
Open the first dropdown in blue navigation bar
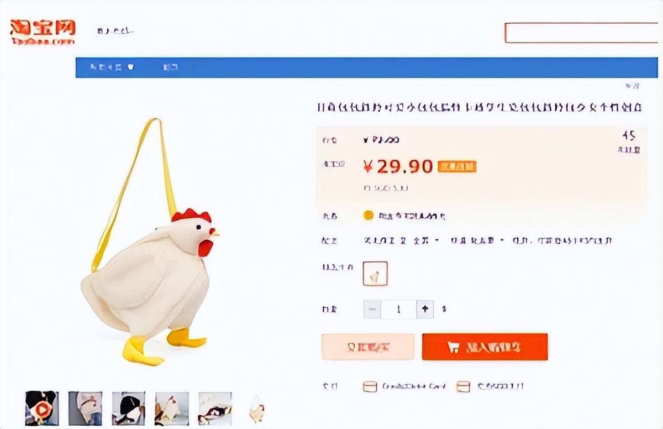tap(112, 67)
